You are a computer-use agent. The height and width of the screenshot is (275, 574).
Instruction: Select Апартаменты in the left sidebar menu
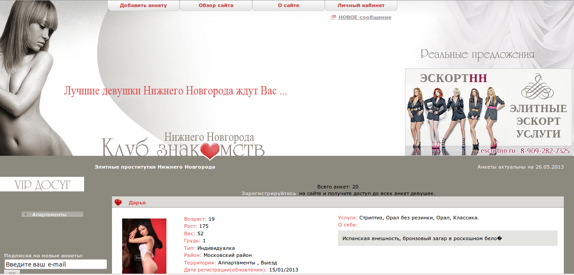pyautogui.click(x=49, y=215)
